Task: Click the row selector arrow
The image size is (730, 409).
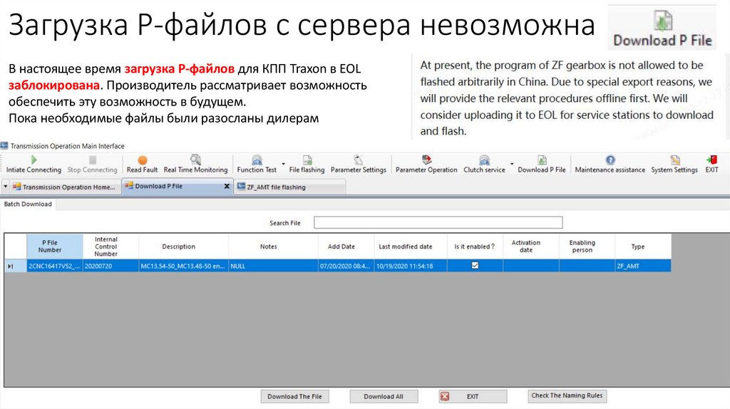Action: point(10,266)
